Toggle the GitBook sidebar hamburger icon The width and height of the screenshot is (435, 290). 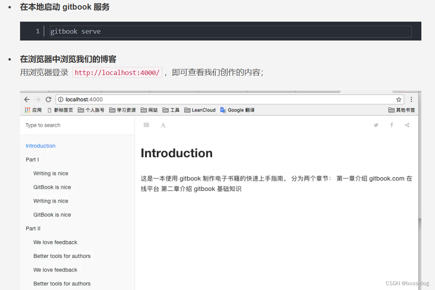146,125
